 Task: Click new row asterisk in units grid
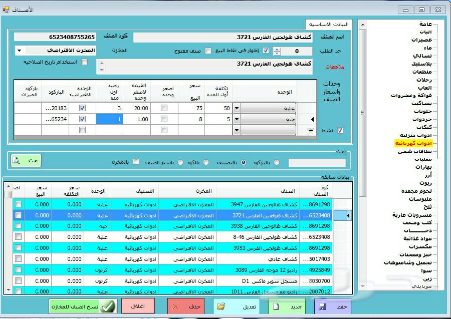click(x=311, y=130)
